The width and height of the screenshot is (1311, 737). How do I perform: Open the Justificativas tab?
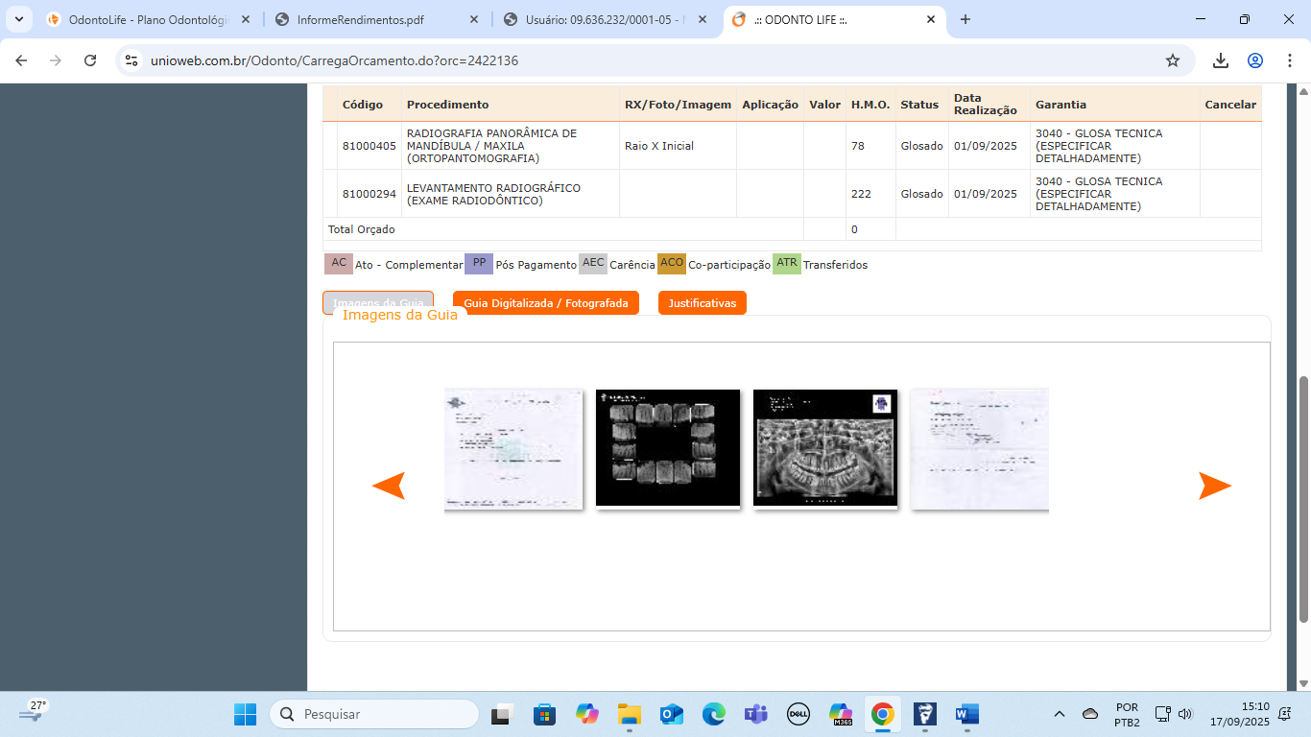tap(703, 303)
